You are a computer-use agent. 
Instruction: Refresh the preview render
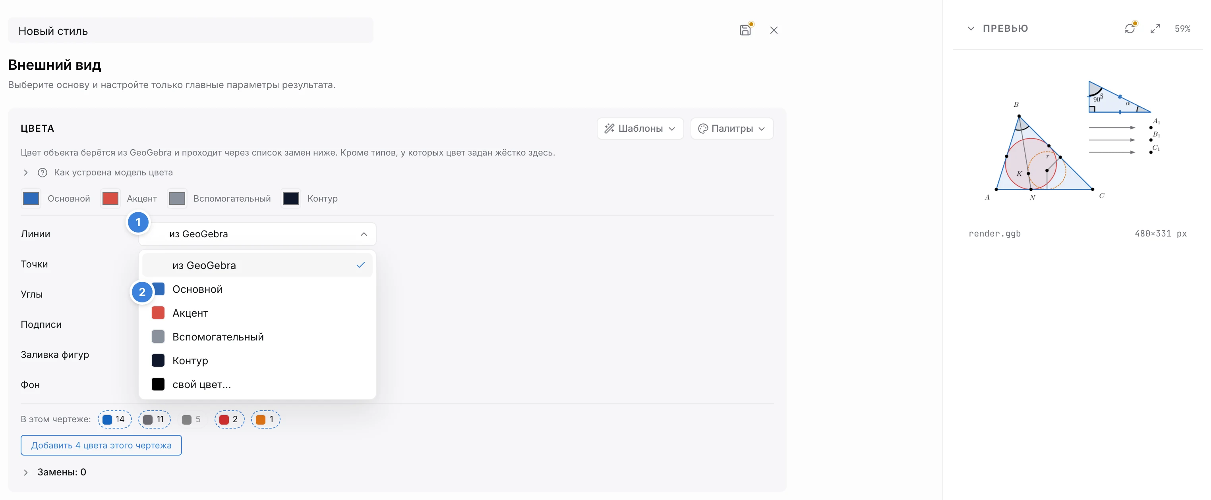point(1130,29)
